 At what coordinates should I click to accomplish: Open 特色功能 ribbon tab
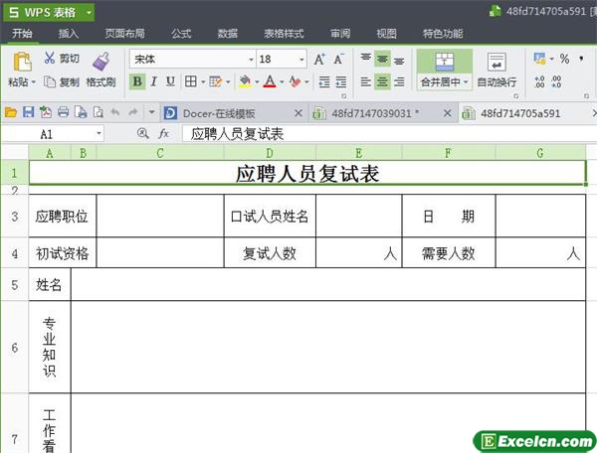pos(443,34)
